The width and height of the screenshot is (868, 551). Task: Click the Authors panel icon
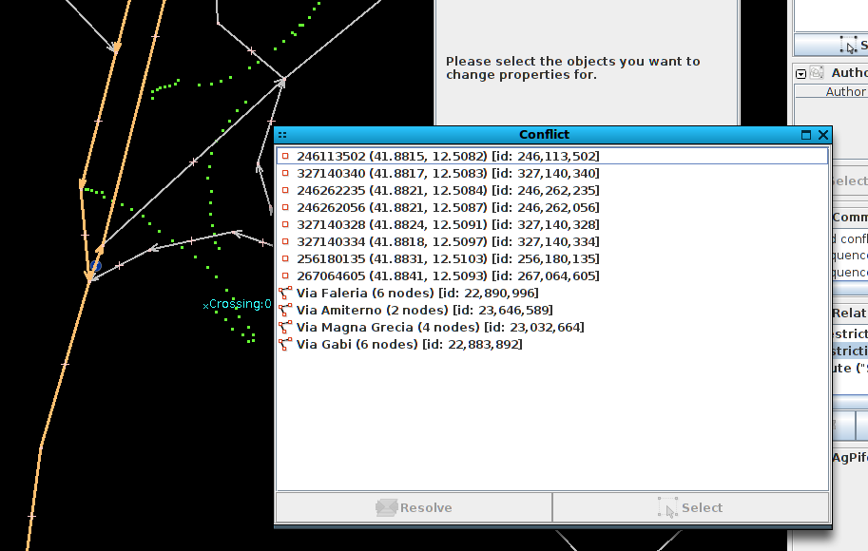click(x=817, y=73)
